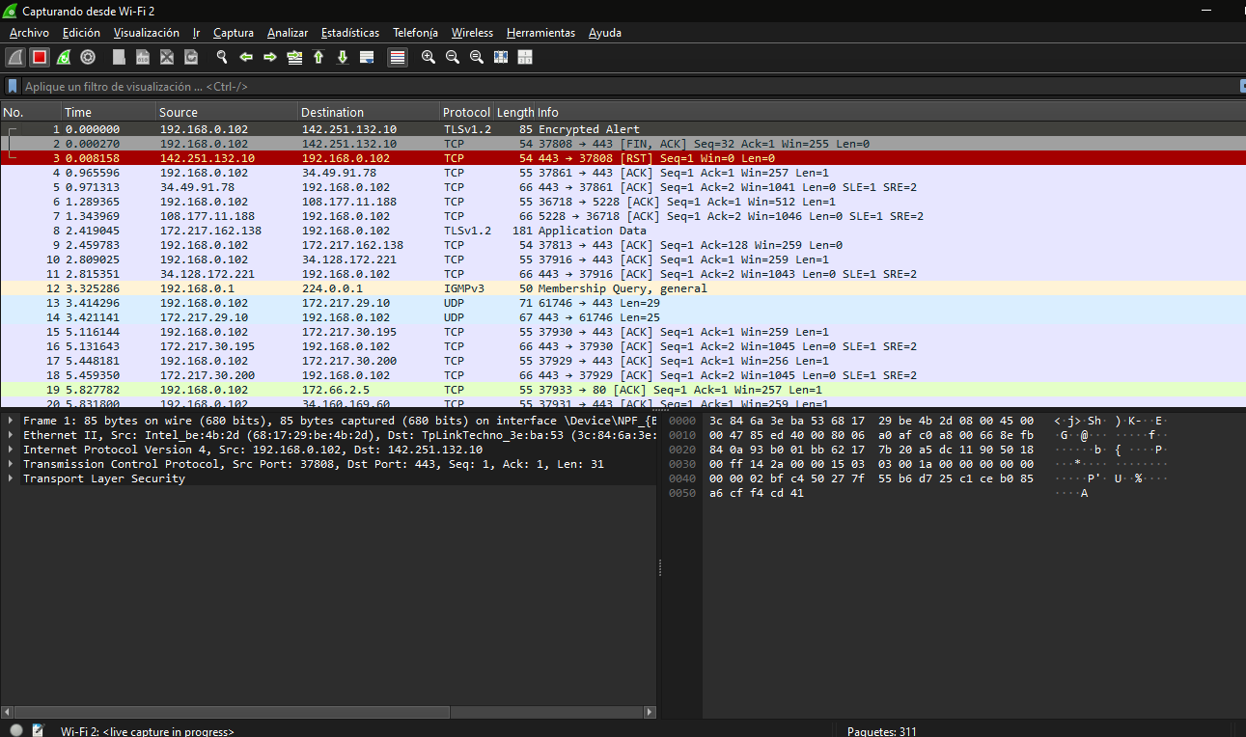Open the Ir menu
Image resolution: width=1246 pixels, height=737 pixels.
(196, 33)
